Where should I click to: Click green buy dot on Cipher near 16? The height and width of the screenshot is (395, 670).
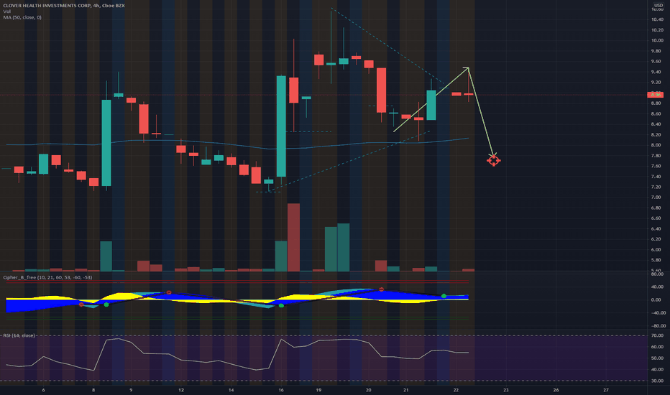pos(281,305)
